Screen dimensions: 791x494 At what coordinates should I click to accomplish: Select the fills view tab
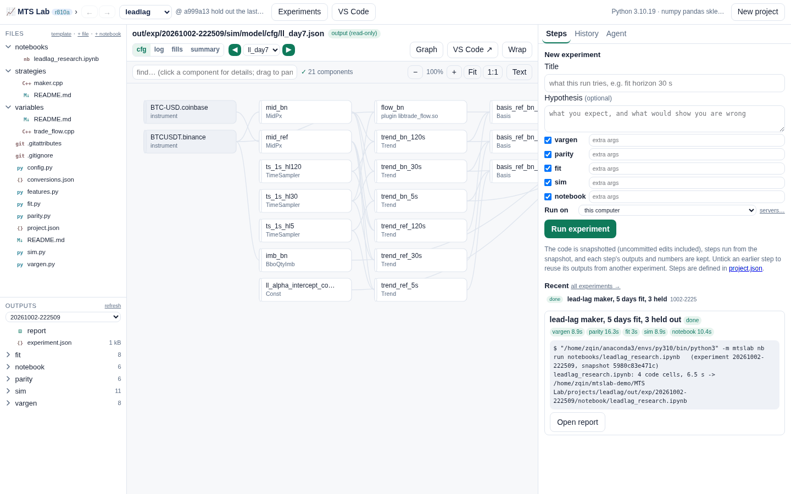[x=177, y=50]
